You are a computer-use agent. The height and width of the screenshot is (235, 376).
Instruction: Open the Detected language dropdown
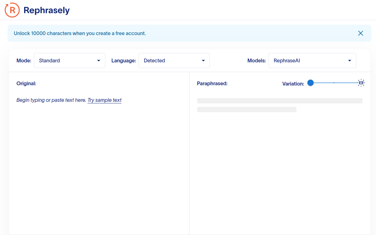pos(174,60)
